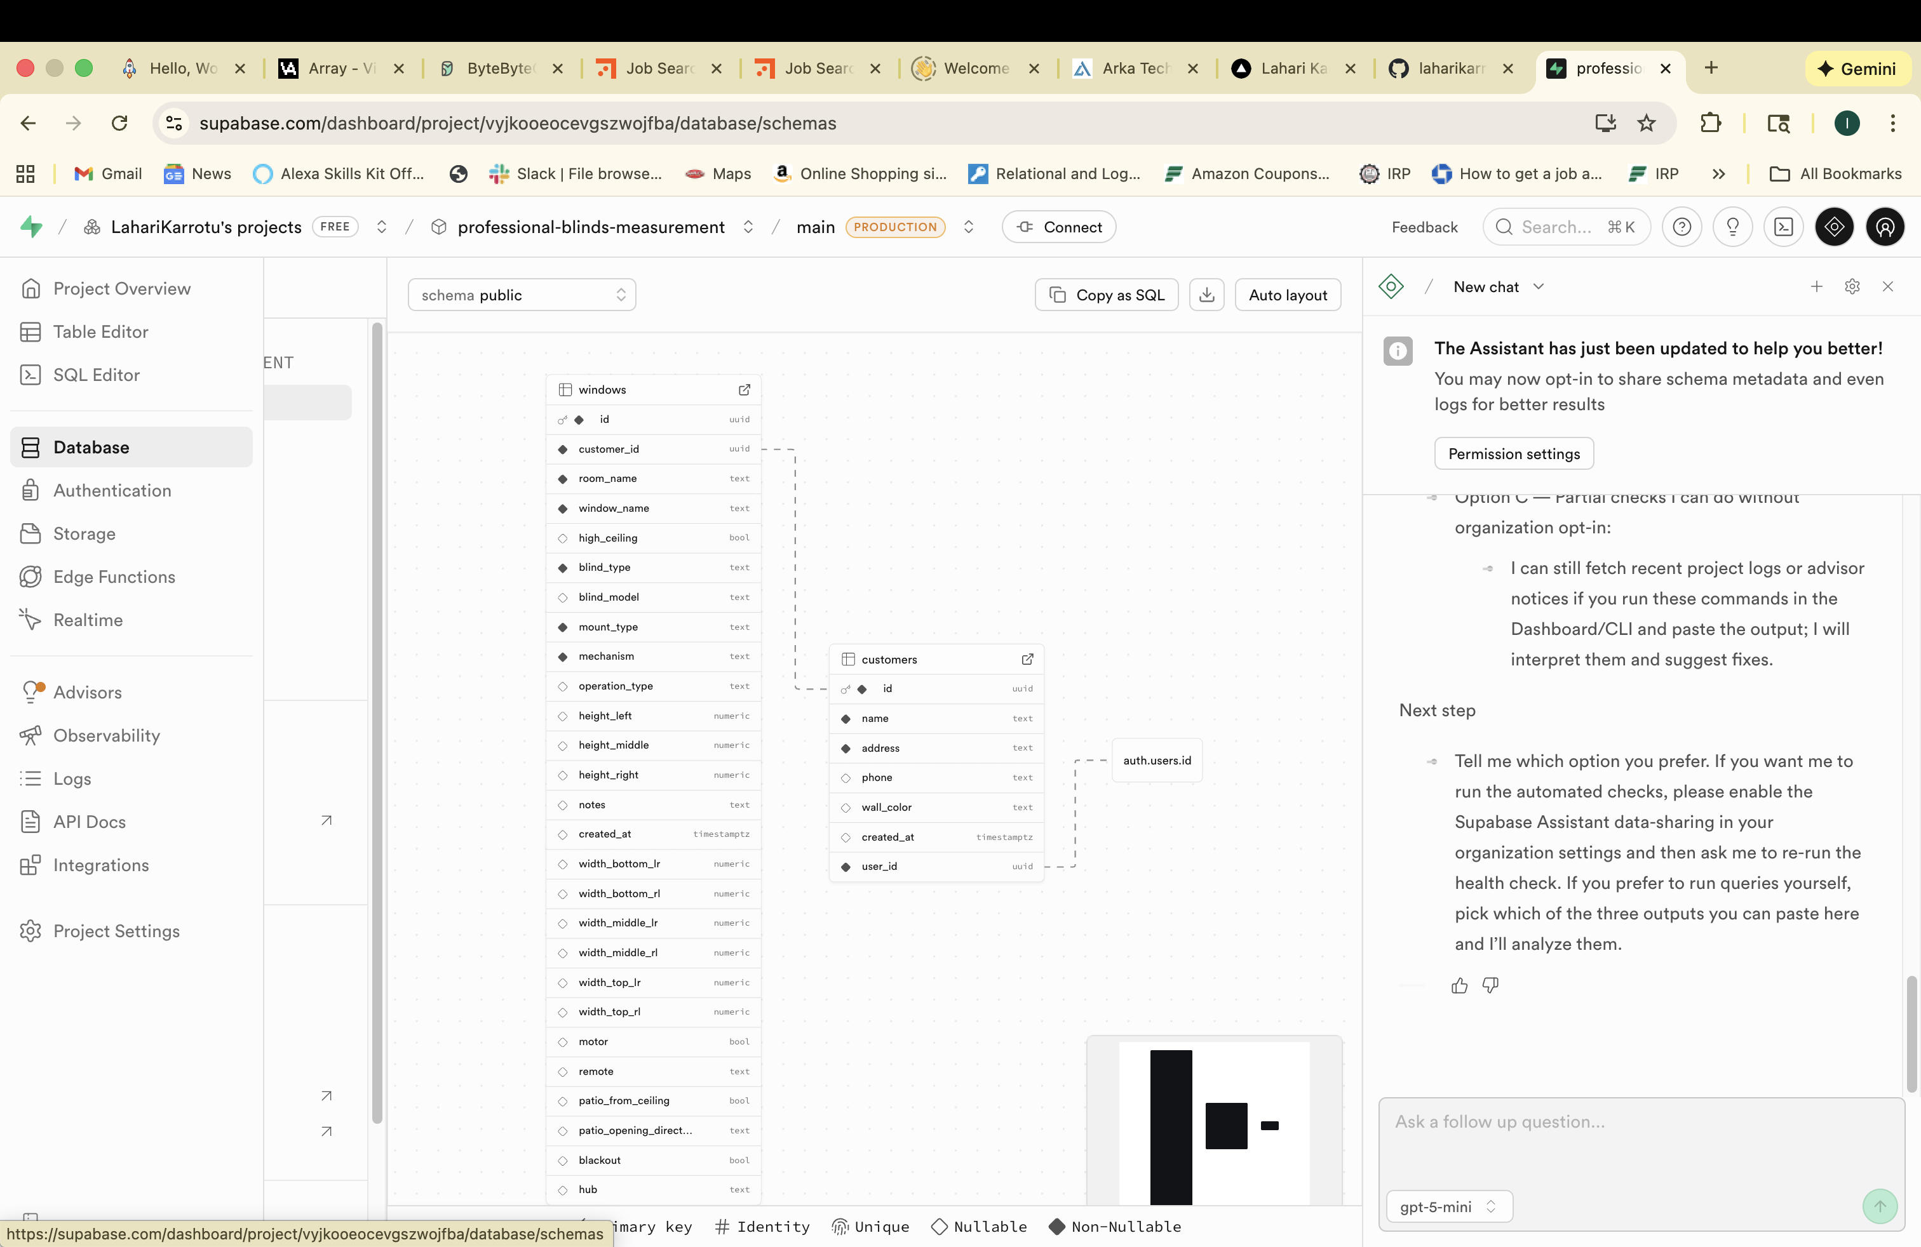Viewport: 1921px width, 1247px height.
Task: Open the terminal/CLI icon near the search bar
Action: click(x=1784, y=227)
